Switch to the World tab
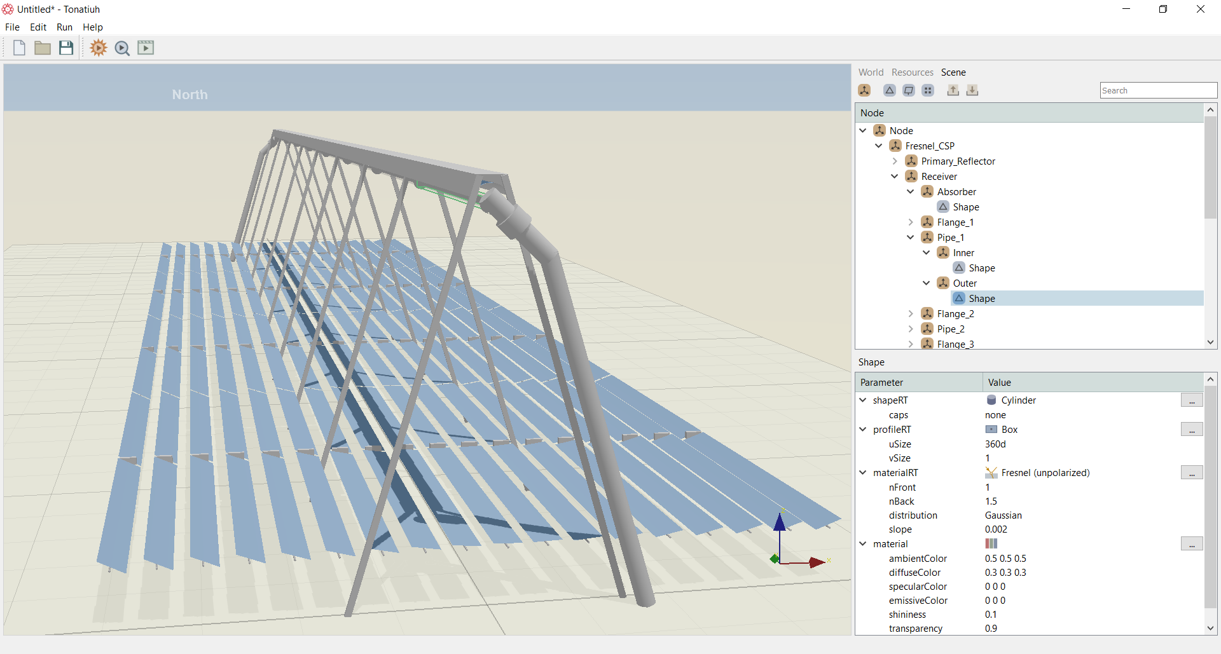1221x654 pixels. tap(871, 72)
